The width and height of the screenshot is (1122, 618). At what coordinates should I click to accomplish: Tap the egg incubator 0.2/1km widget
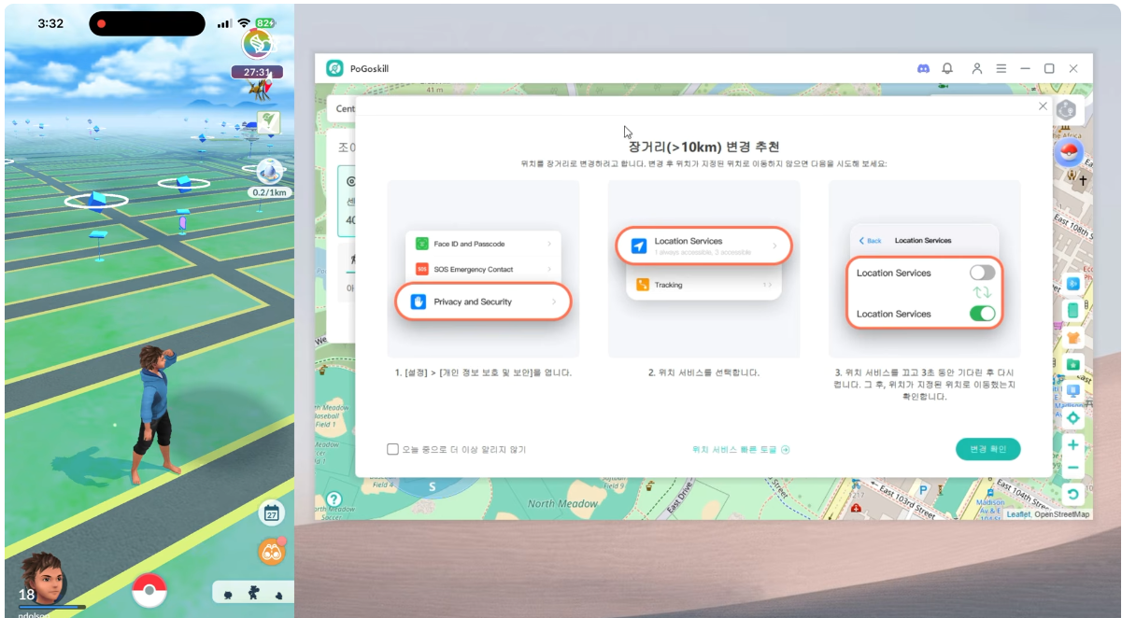[x=270, y=178]
